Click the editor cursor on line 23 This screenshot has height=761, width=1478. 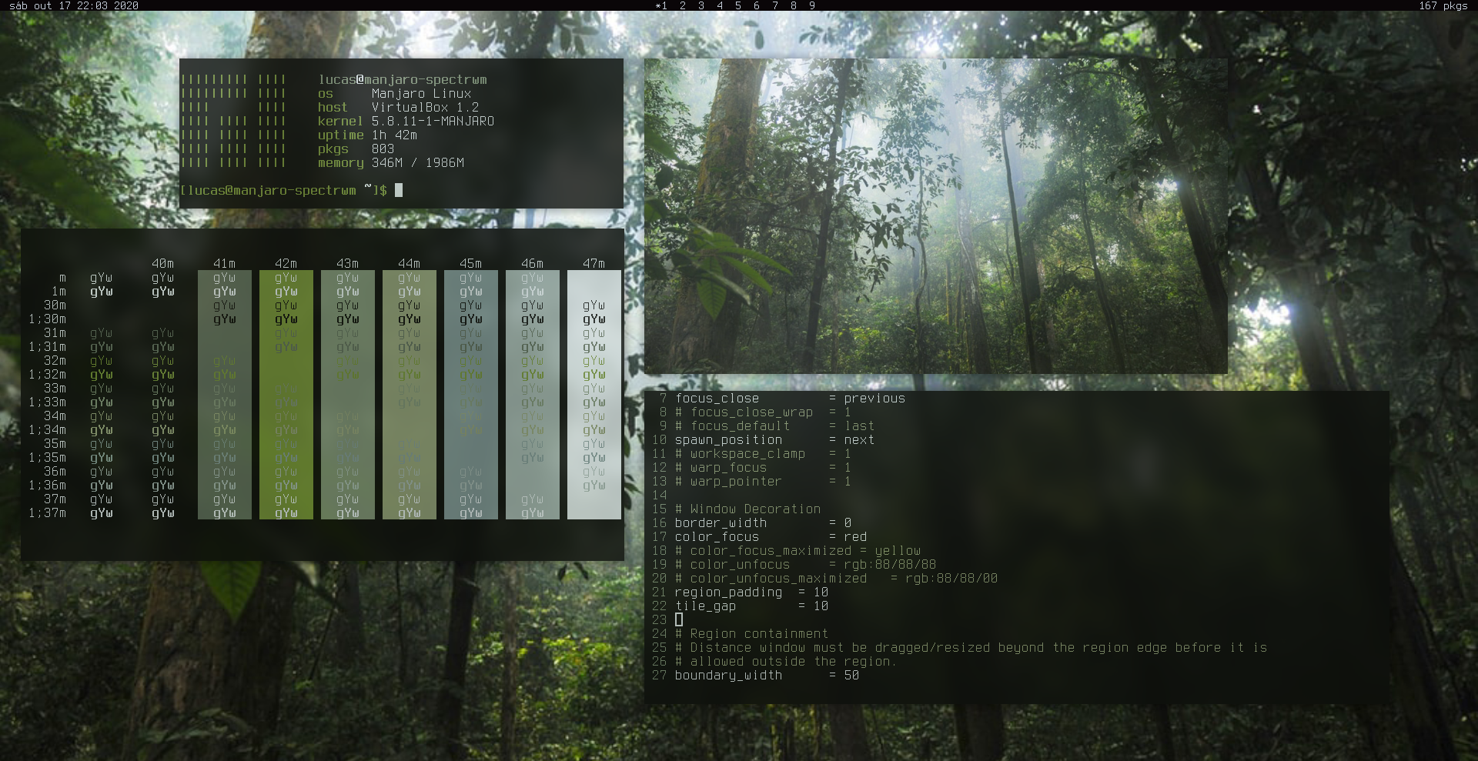tap(679, 619)
